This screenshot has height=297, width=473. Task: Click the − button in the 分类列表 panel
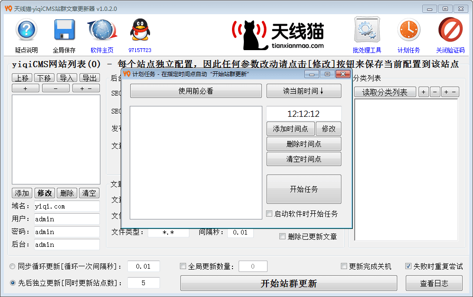click(435, 92)
